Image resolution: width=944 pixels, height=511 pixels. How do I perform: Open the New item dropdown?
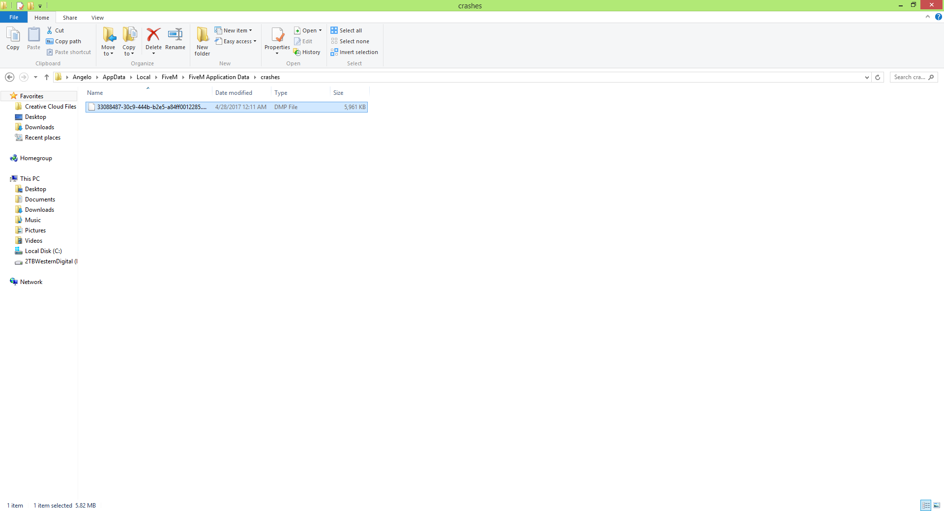[x=234, y=30]
